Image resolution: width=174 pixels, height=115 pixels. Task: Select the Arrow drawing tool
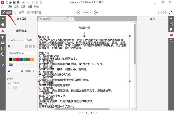click(3, 65)
